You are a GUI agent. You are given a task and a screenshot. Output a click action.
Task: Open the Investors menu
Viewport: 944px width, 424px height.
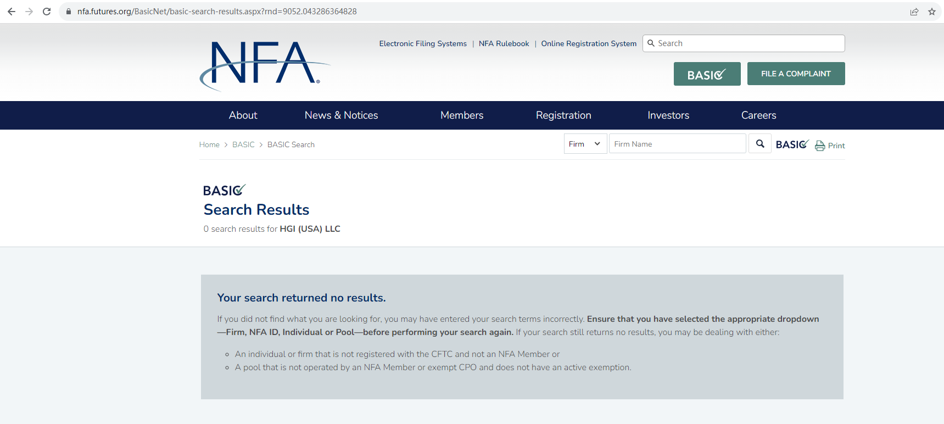click(x=668, y=115)
